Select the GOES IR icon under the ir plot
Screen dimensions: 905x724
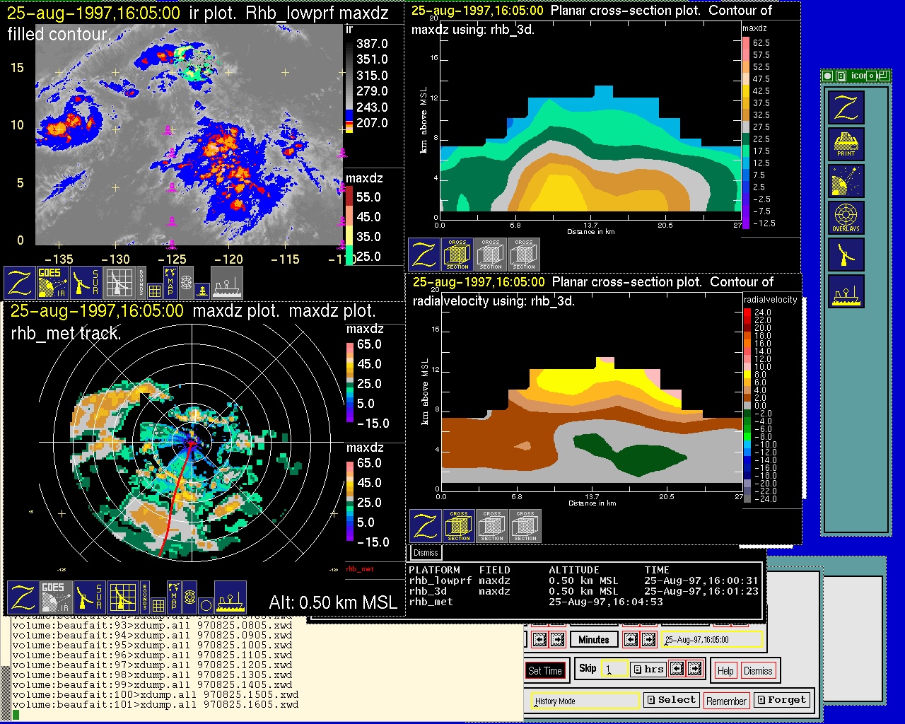click(51, 282)
